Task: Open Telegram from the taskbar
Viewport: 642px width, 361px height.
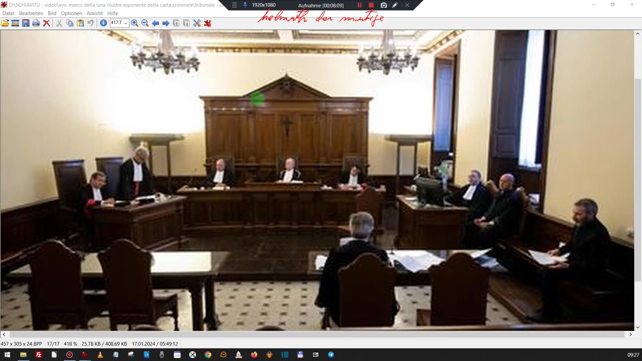Action: [331, 354]
